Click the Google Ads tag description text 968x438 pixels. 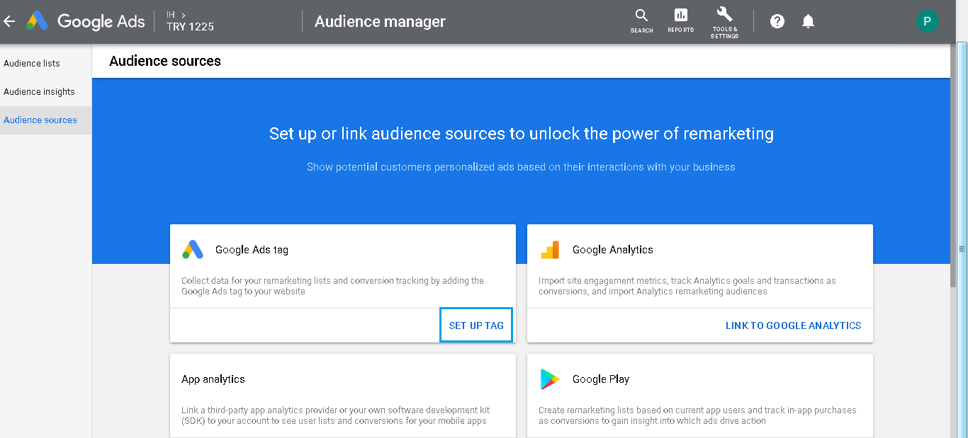point(332,286)
